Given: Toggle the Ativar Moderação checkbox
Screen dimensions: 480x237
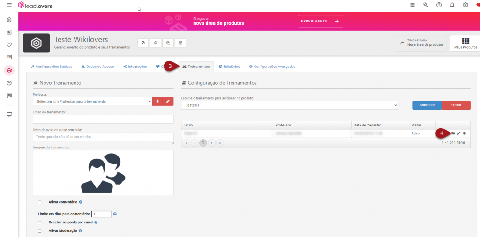Looking at the screenshot, I should (x=40, y=231).
